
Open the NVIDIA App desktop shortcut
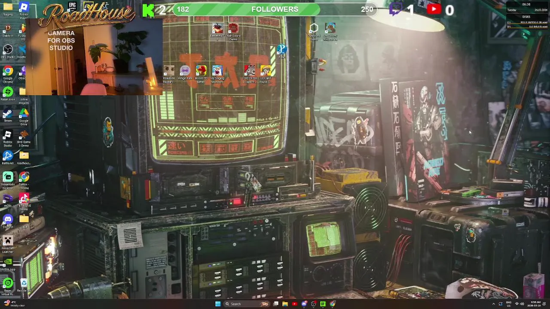point(8,264)
